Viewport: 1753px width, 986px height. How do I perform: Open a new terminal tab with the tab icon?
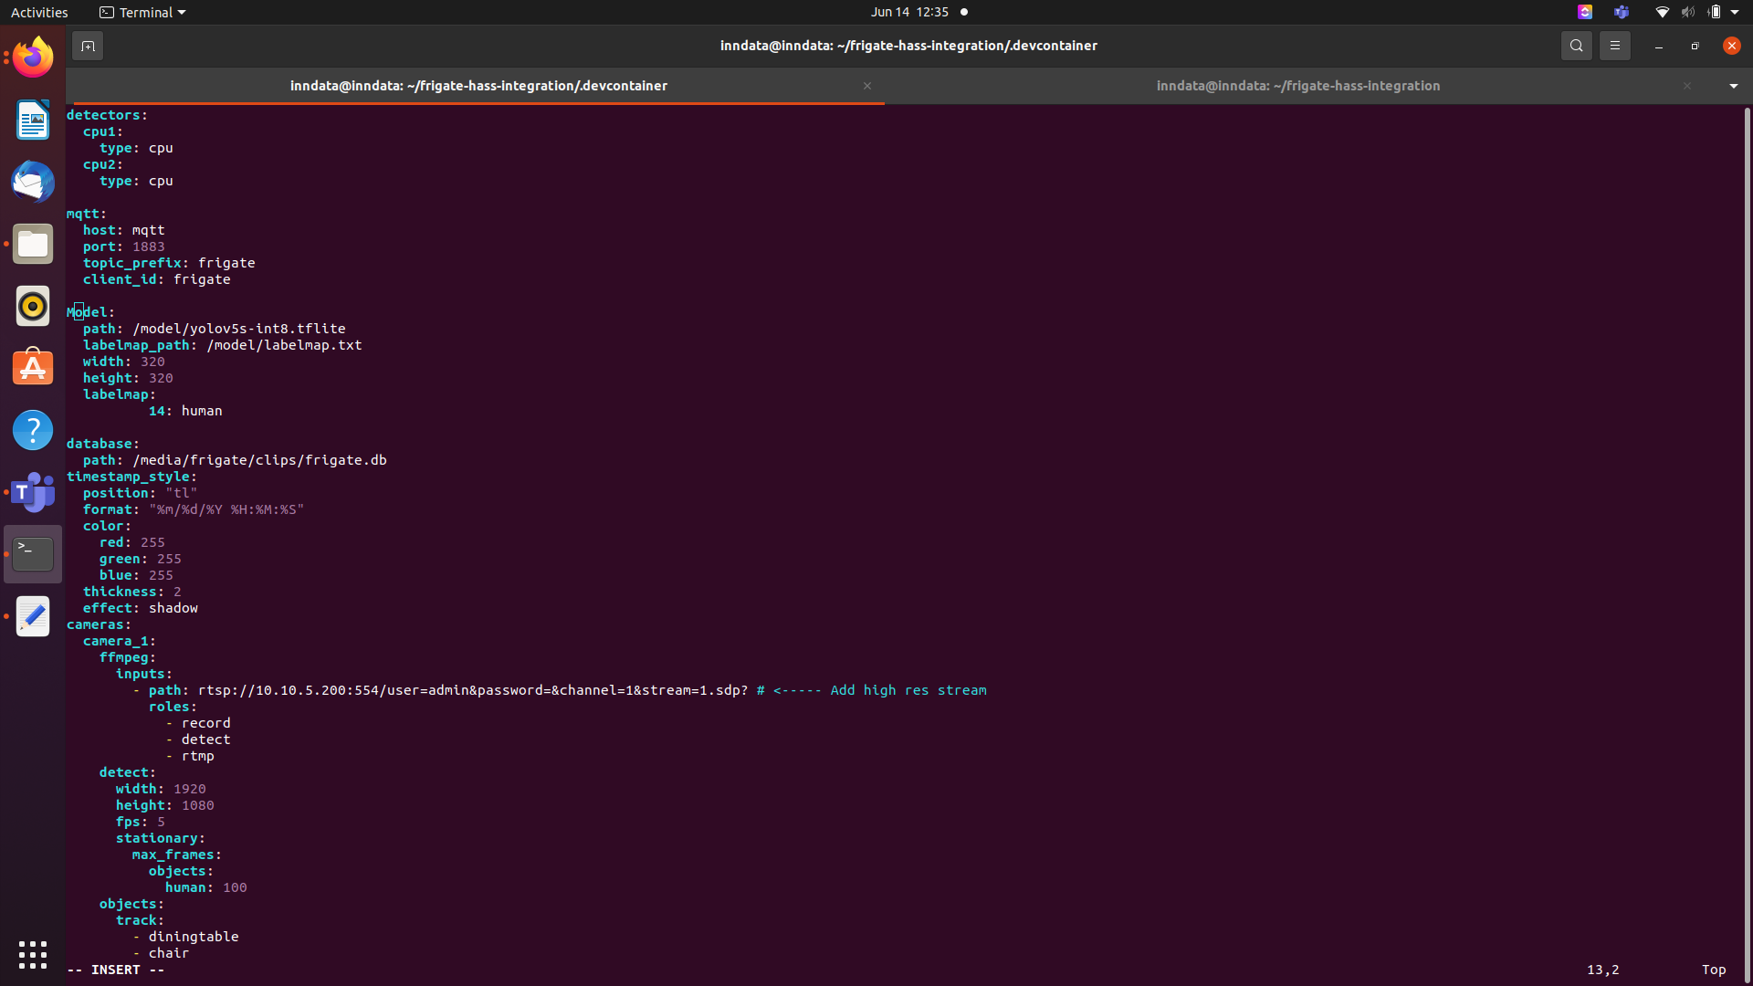[x=87, y=45]
